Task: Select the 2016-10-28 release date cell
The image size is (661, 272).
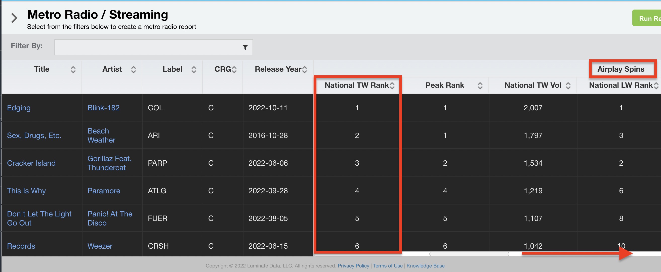Action: (x=278, y=135)
